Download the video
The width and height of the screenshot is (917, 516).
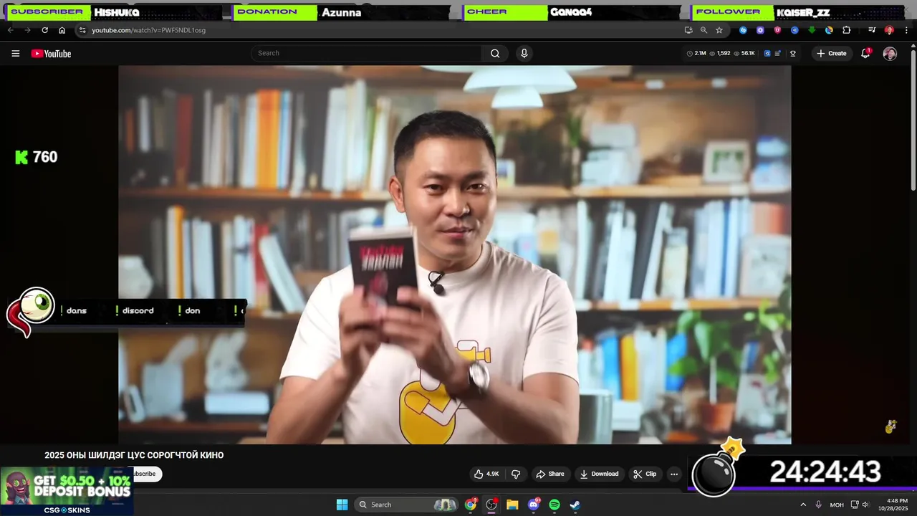tap(599, 474)
